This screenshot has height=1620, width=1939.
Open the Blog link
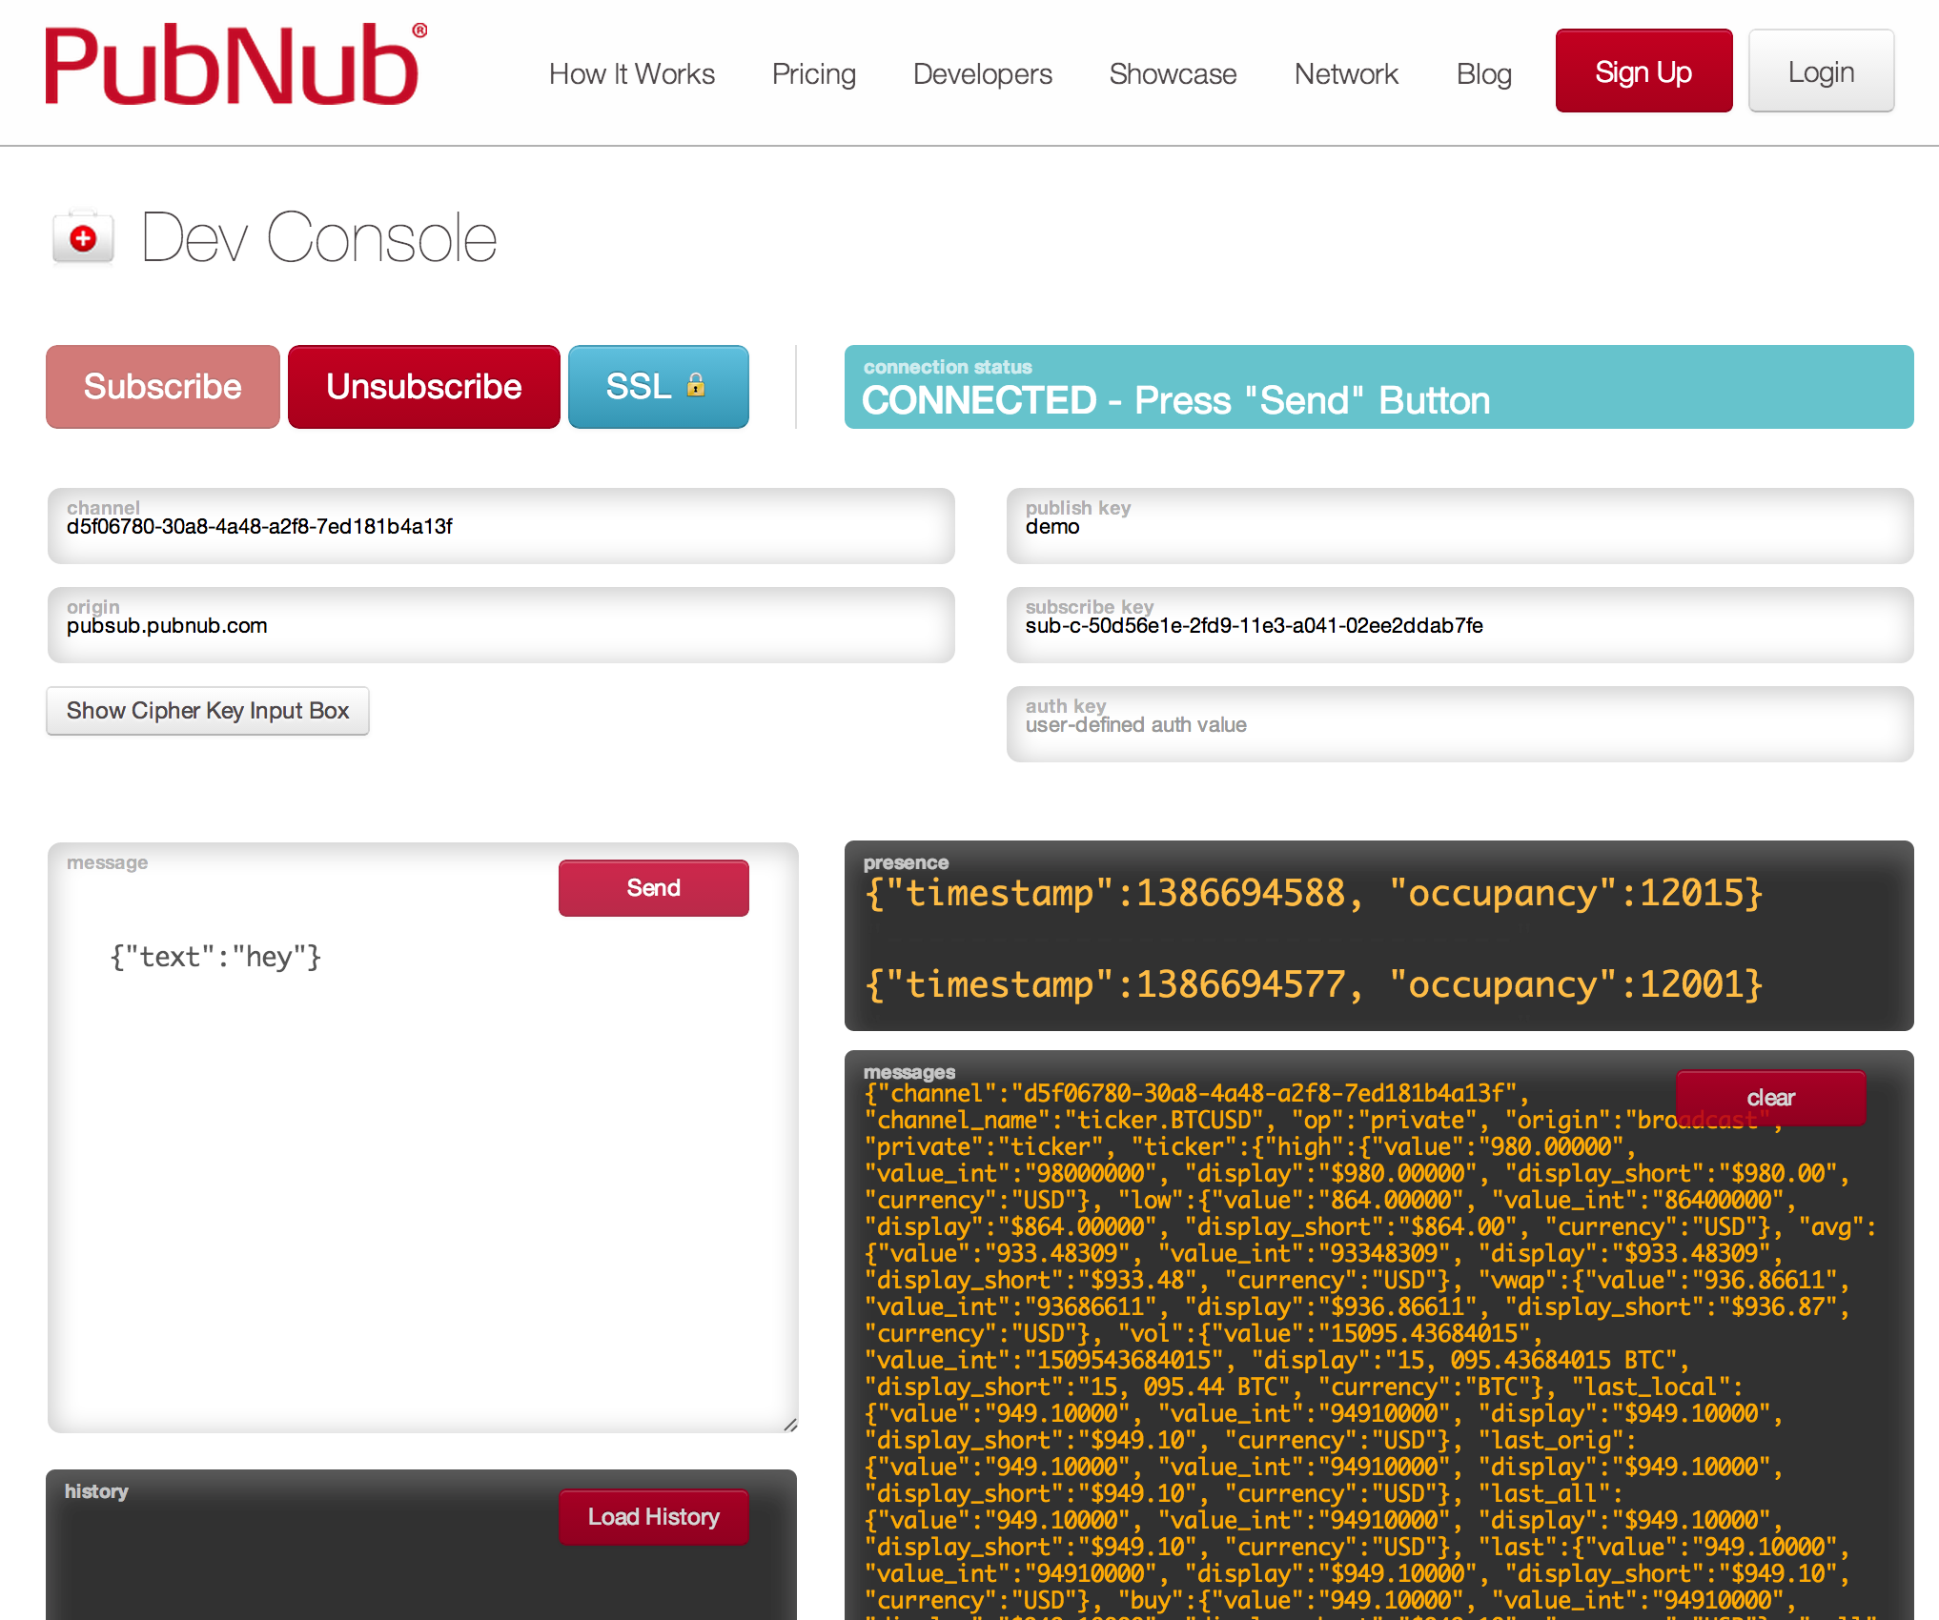tap(1483, 74)
